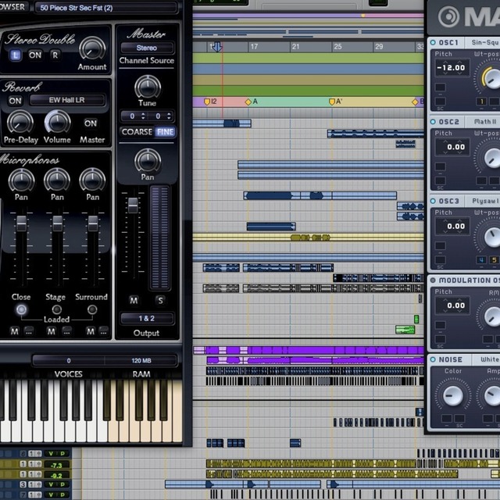The image size is (500, 500).
Task: Click the Master Pan knob
Action: pos(147,161)
